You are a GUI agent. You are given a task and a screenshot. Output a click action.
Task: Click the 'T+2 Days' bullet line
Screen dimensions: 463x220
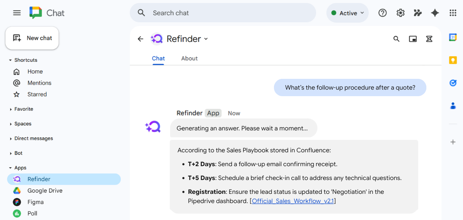[263, 164]
